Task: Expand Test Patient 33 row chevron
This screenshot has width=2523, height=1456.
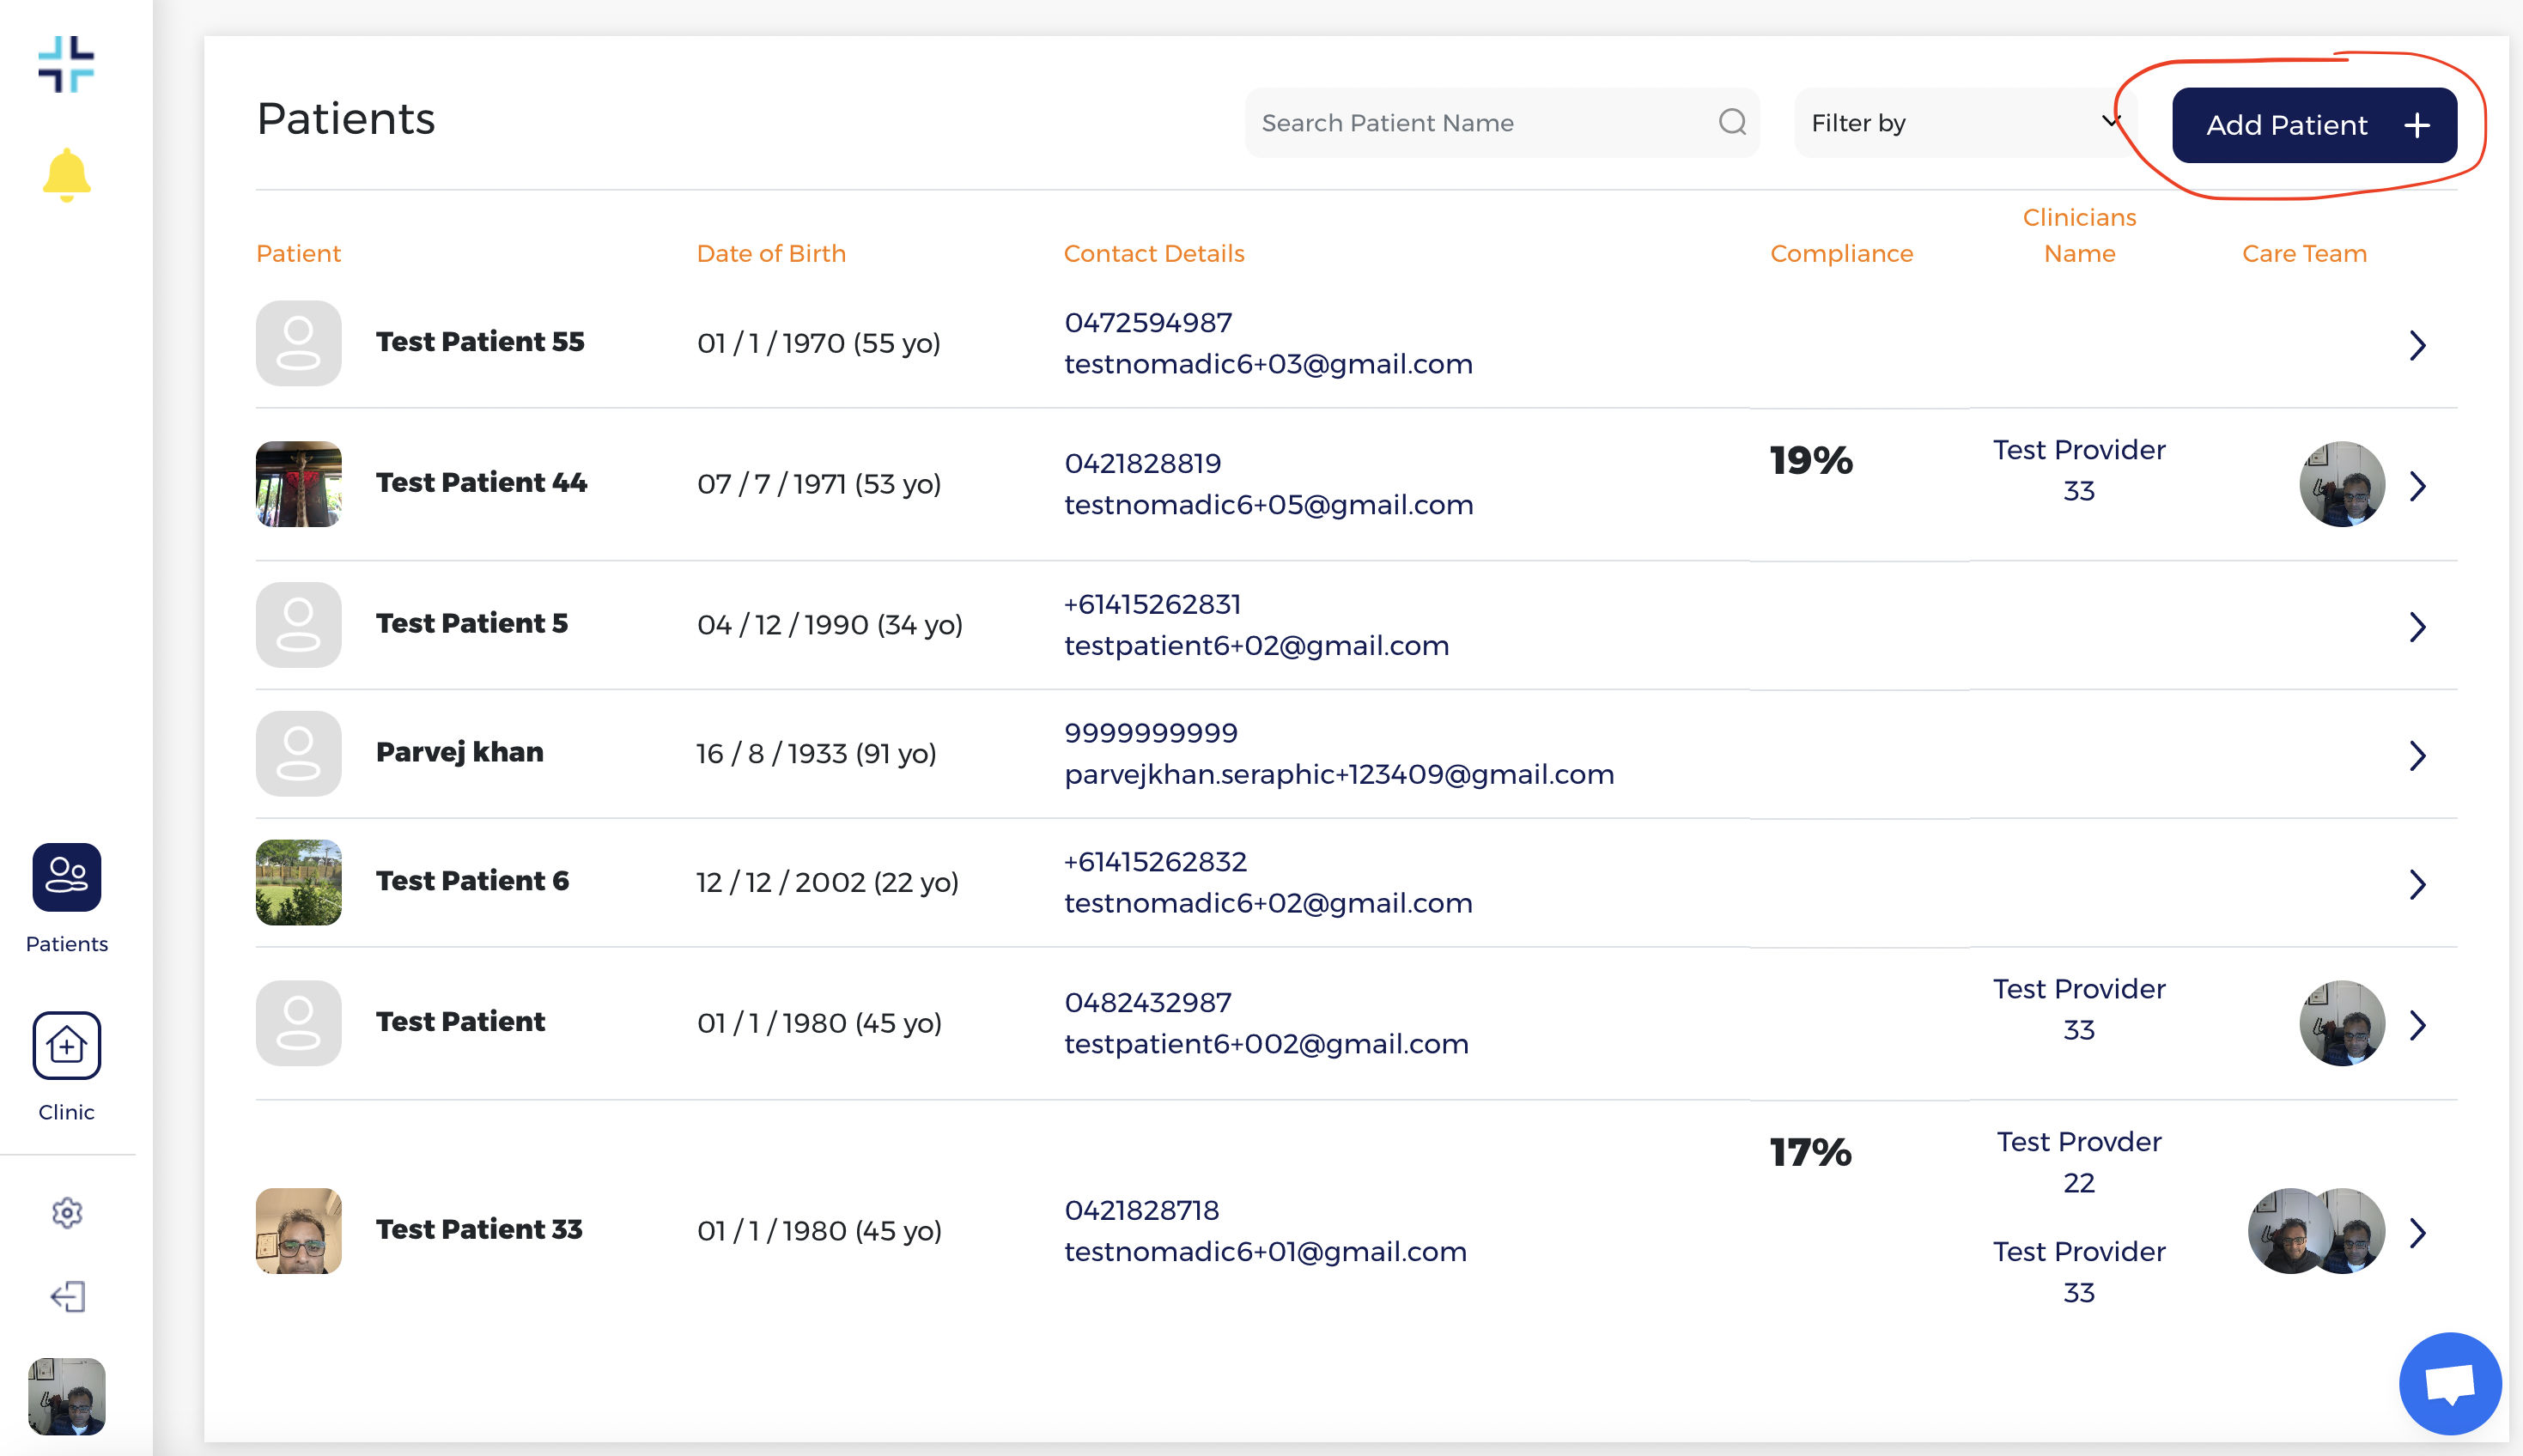Action: pos(2417,1232)
